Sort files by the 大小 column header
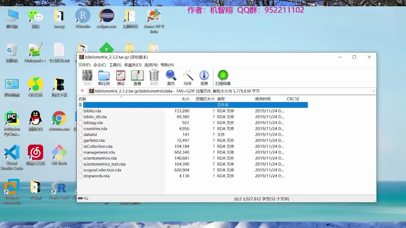 click(x=185, y=98)
